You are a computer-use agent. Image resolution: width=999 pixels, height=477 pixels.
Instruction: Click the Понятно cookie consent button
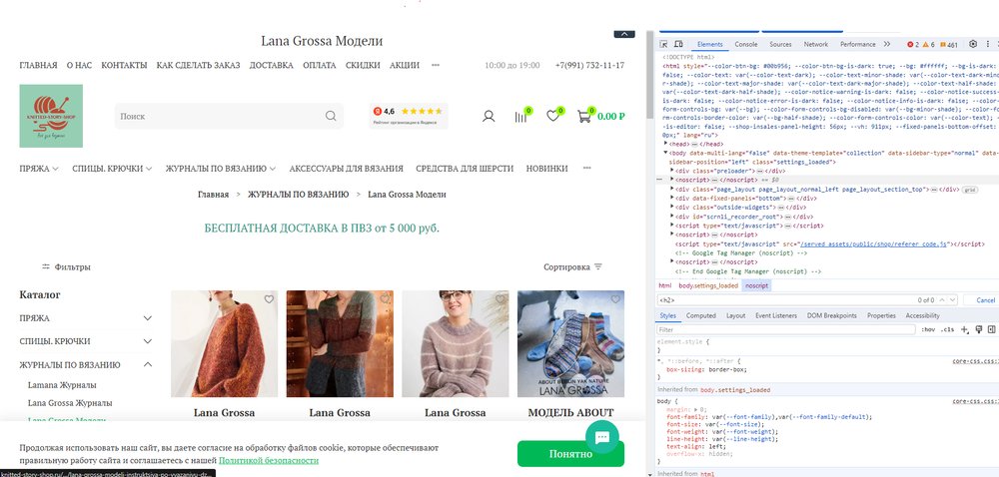[570, 453]
